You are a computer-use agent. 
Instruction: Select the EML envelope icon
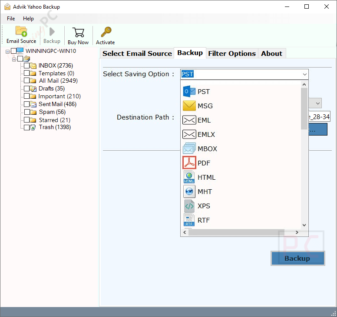click(x=189, y=120)
